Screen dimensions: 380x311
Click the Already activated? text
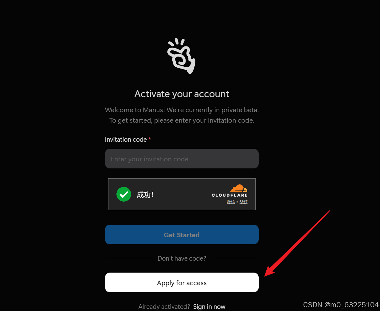[164, 307]
